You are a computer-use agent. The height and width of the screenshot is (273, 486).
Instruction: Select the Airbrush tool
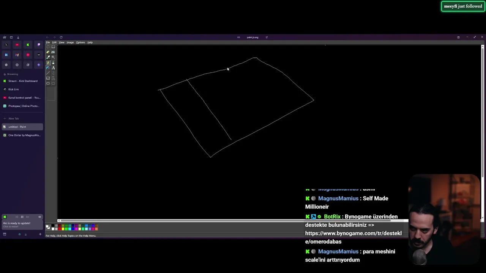(48, 68)
